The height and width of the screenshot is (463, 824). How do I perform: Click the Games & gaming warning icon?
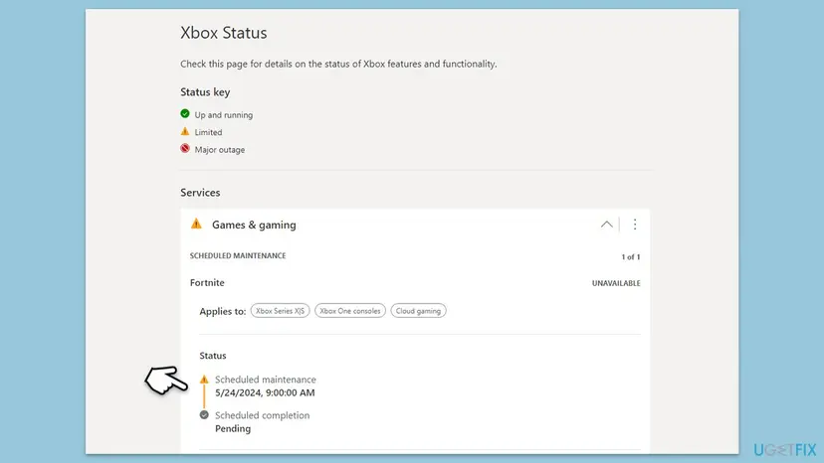pyautogui.click(x=196, y=225)
